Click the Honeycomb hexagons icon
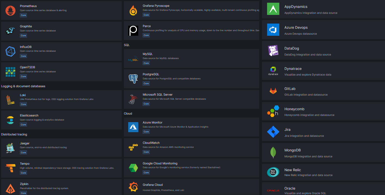385x195 pixels. click(273, 111)
